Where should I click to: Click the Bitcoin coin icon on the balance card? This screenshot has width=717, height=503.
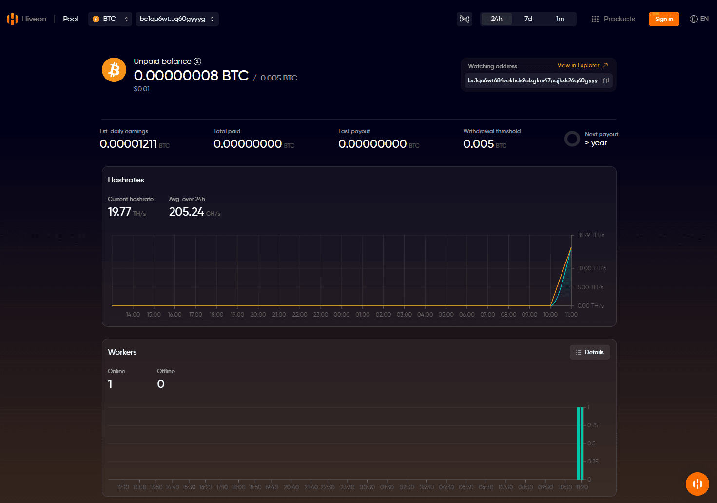click(114, 70)
